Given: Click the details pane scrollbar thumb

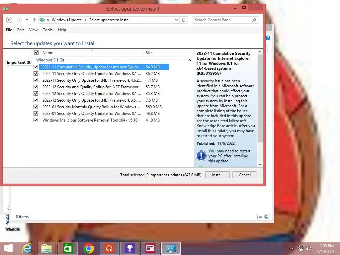Looking at the screenshot, I should (x=260, y=99).
